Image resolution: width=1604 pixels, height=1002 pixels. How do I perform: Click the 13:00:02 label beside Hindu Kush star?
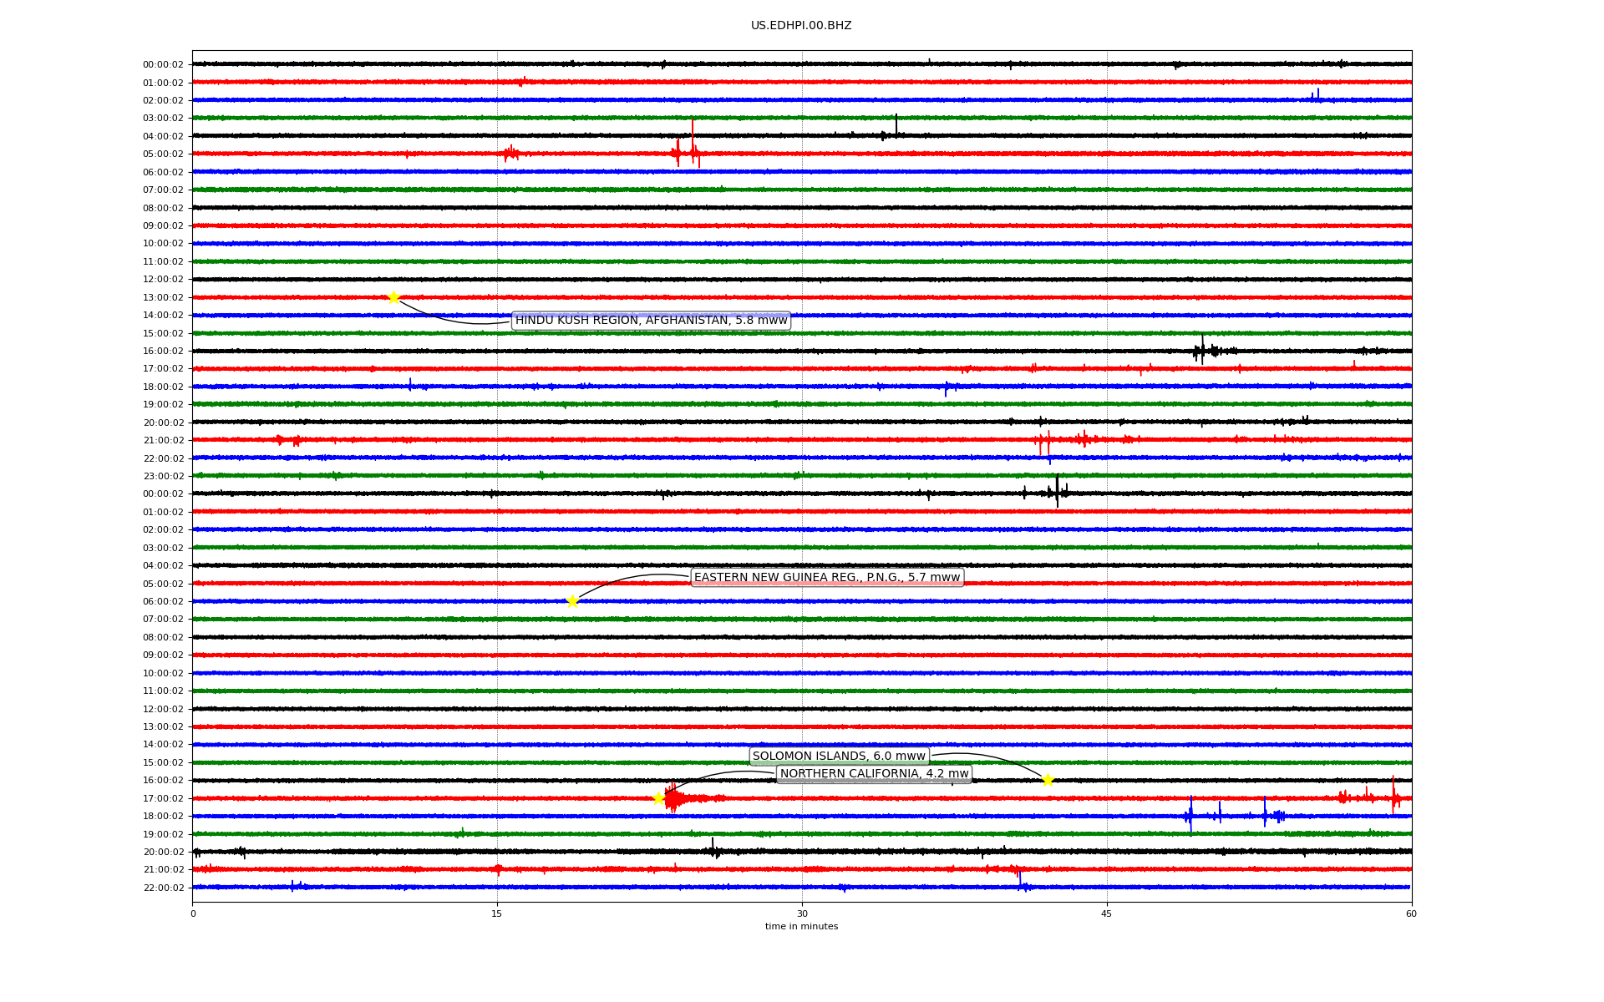(163, 297)
